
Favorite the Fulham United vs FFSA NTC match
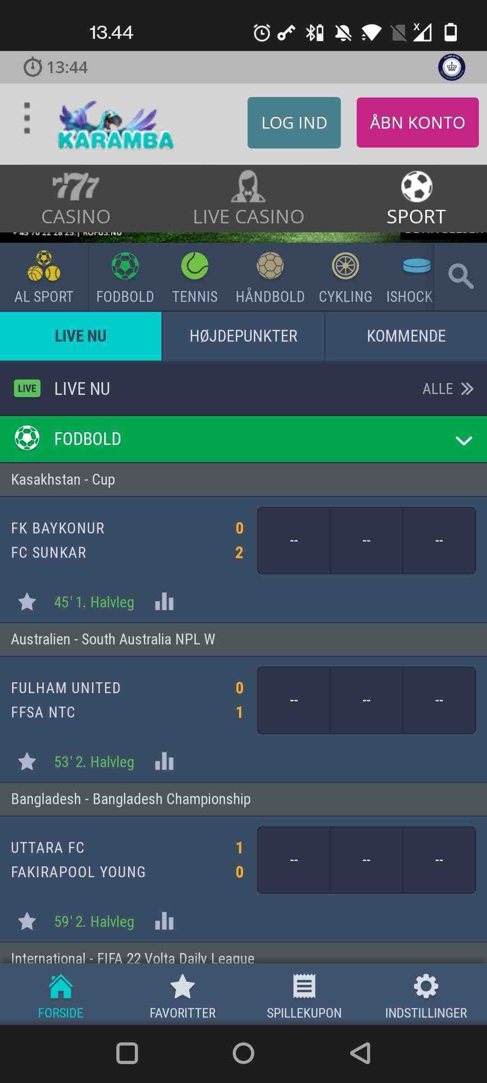pyautogui.click(x=27, y=761)
